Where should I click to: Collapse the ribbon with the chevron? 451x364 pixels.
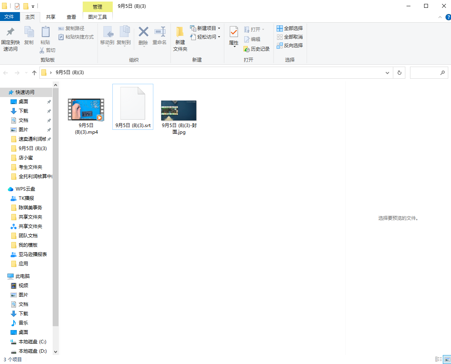click(440, 17)
